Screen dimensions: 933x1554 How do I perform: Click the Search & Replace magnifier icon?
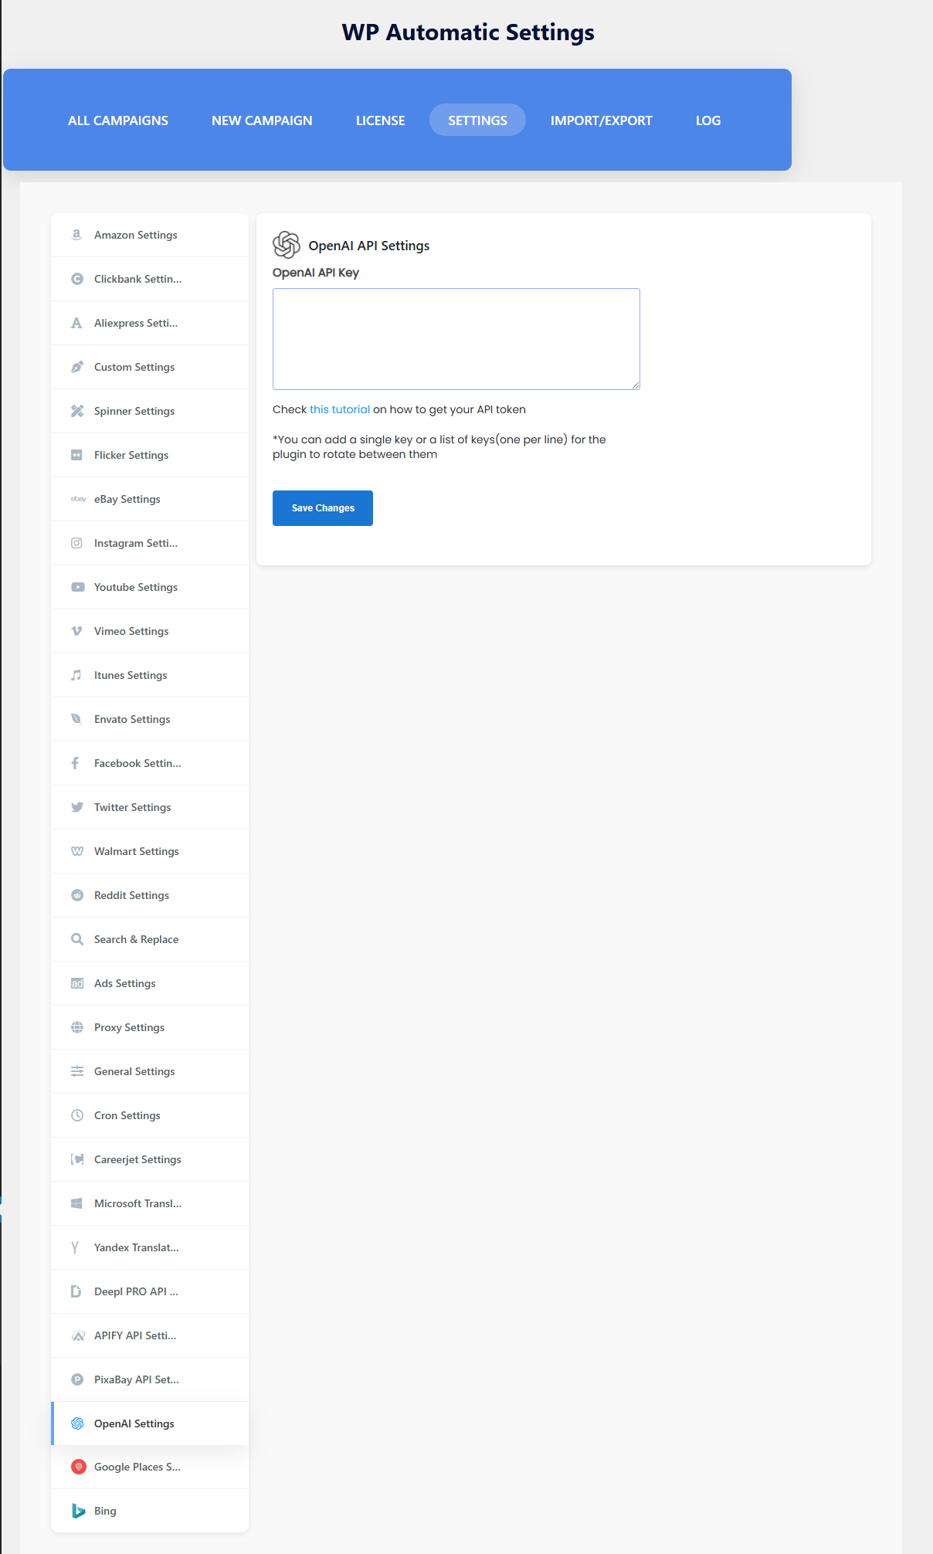[x=77, y=939]
